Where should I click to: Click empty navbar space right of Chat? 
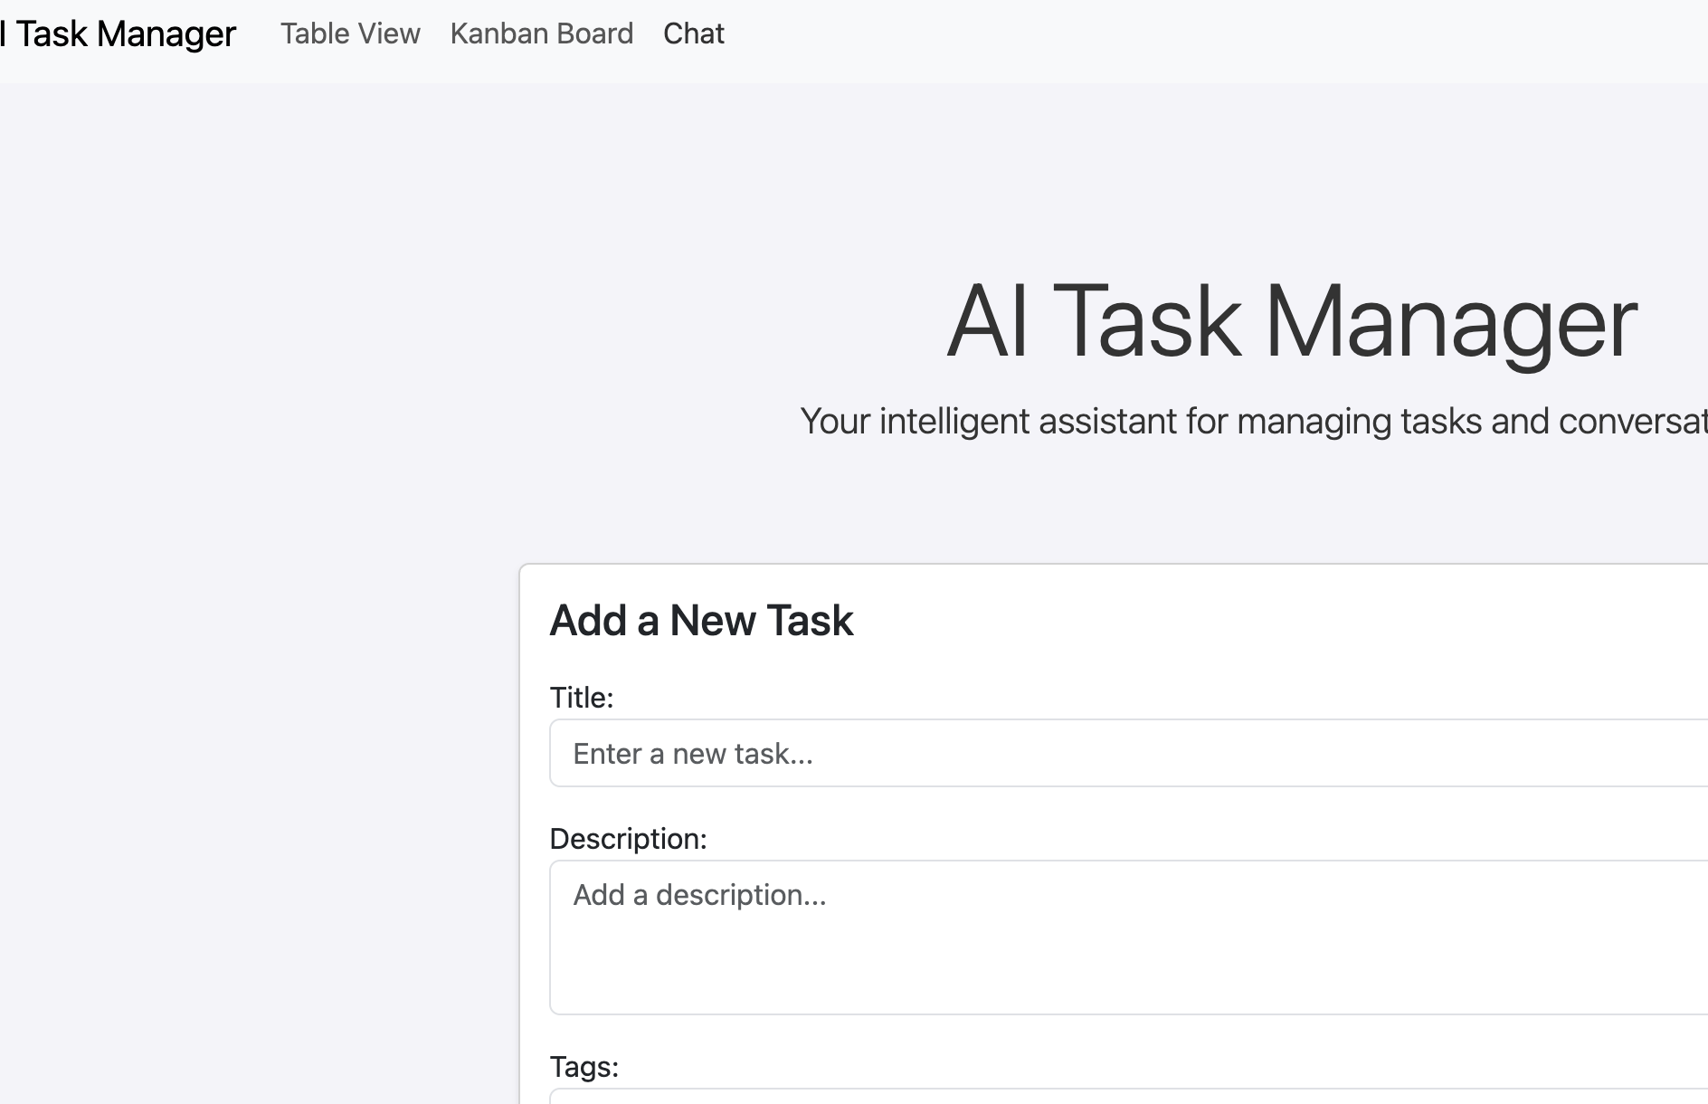(1176, 36)
